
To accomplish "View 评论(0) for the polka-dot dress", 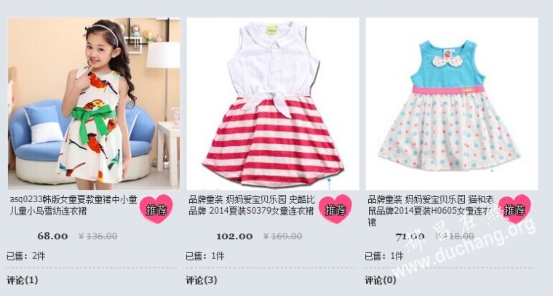I will click(x=381, y=281).
